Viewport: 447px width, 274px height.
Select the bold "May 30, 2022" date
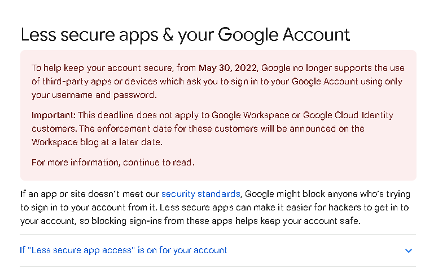pyautogui.click(x=228, y=68)
